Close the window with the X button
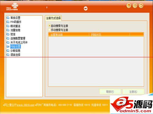This screenshot has height=114, width=153. [x=141, y=5]
